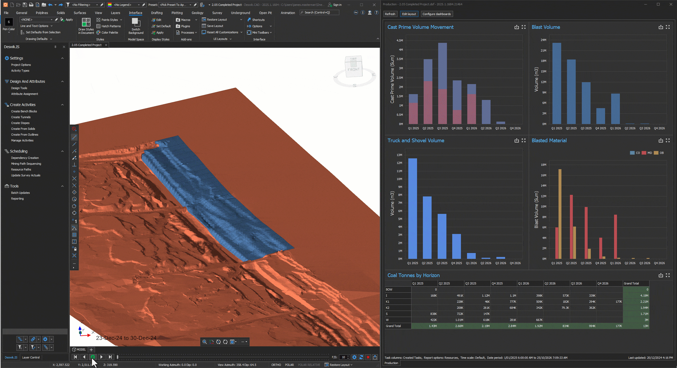Open the File menu
Viewport: 677px width, 368px height.
click(6, 13)
